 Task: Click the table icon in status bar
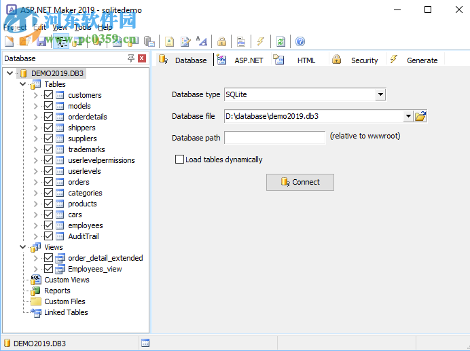(x=145, y=343)
